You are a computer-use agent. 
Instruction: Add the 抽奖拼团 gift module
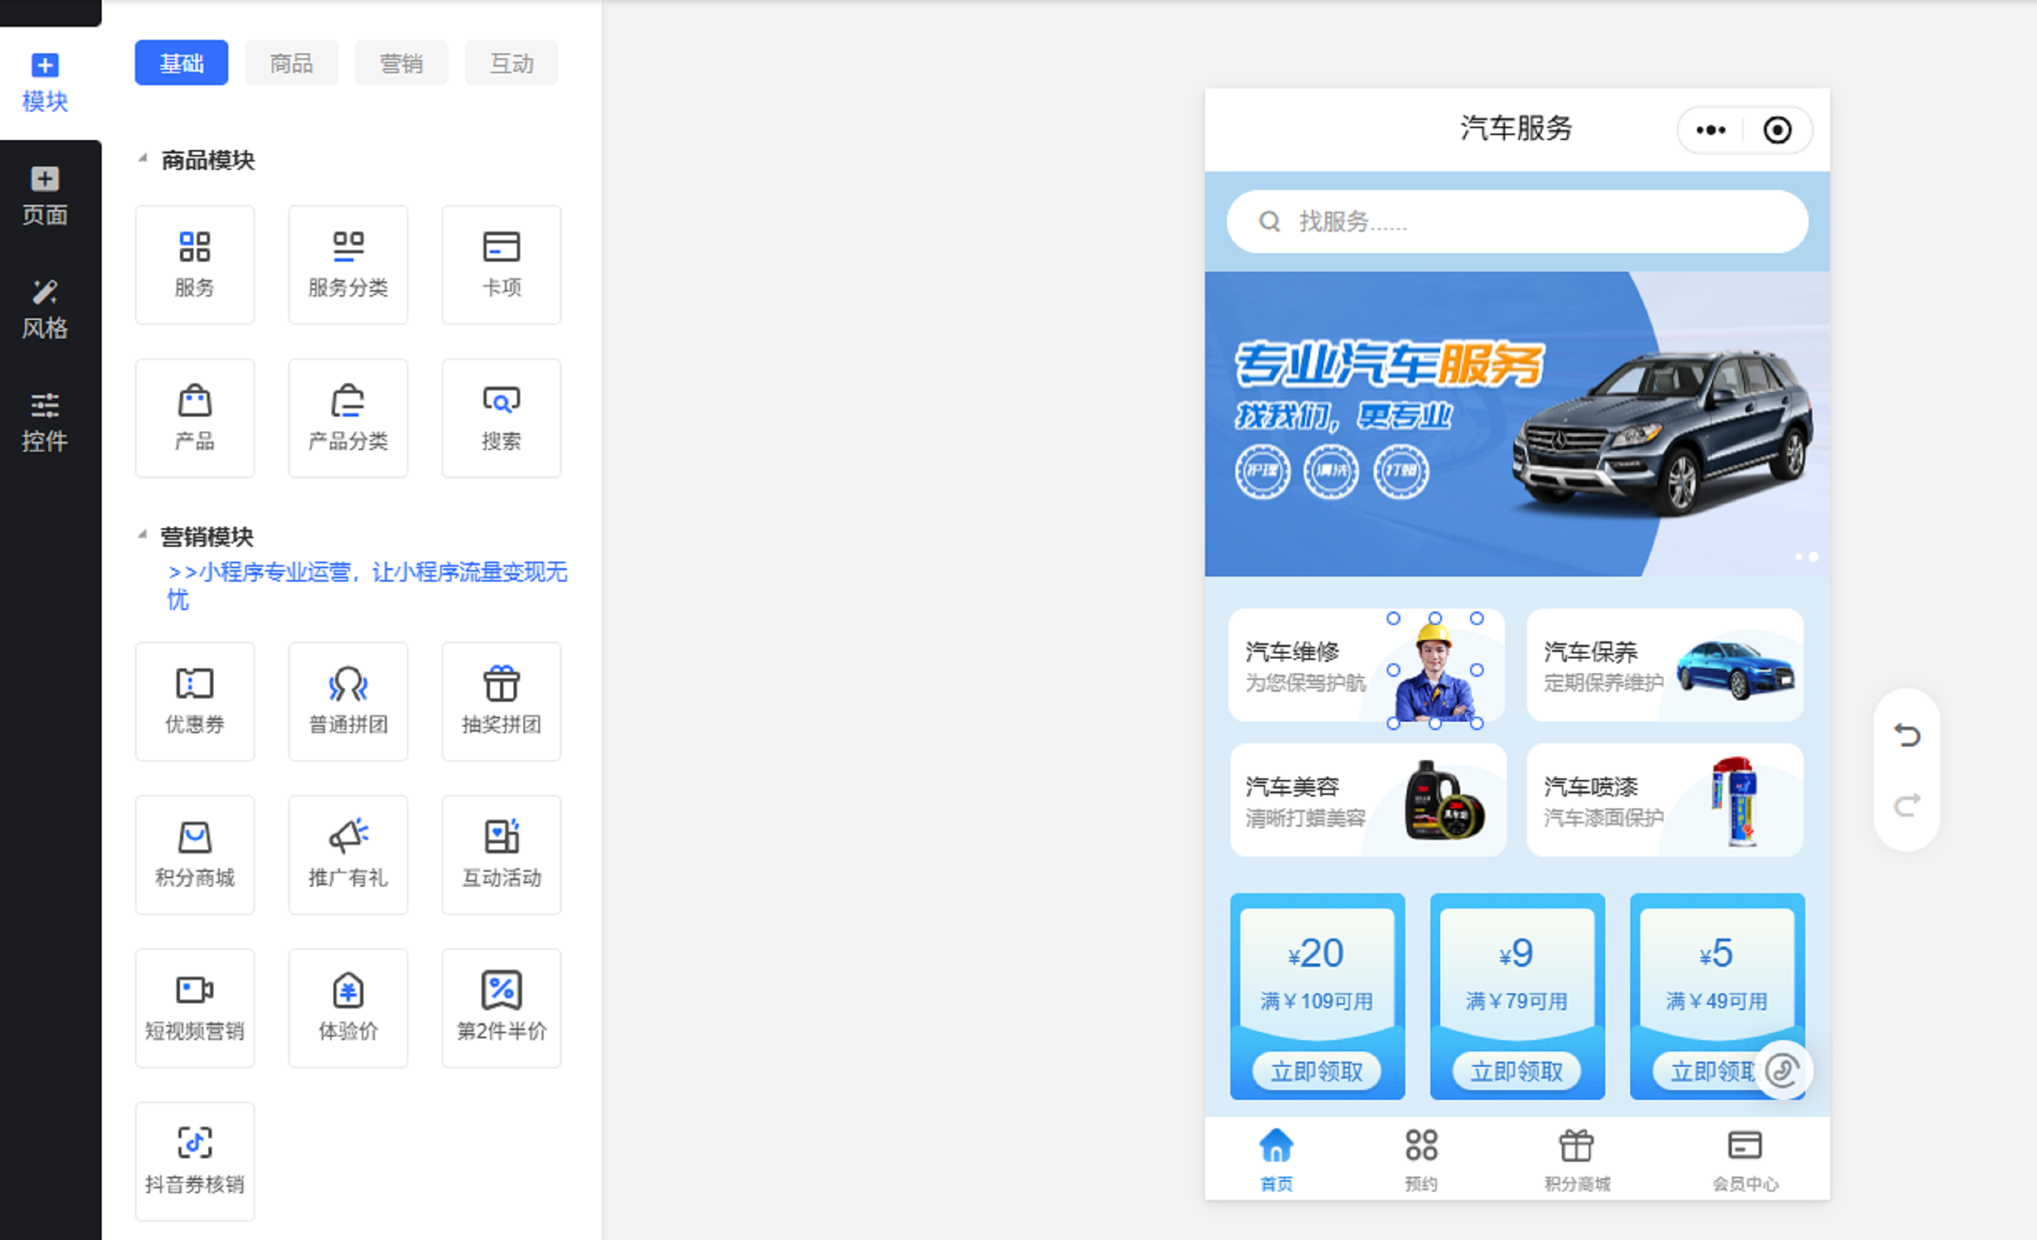(501, 700)
